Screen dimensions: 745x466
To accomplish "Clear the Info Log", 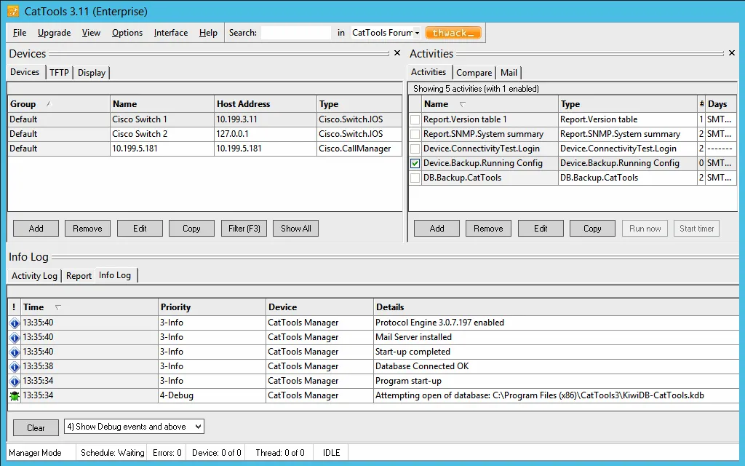I will [x=35, y=426].
